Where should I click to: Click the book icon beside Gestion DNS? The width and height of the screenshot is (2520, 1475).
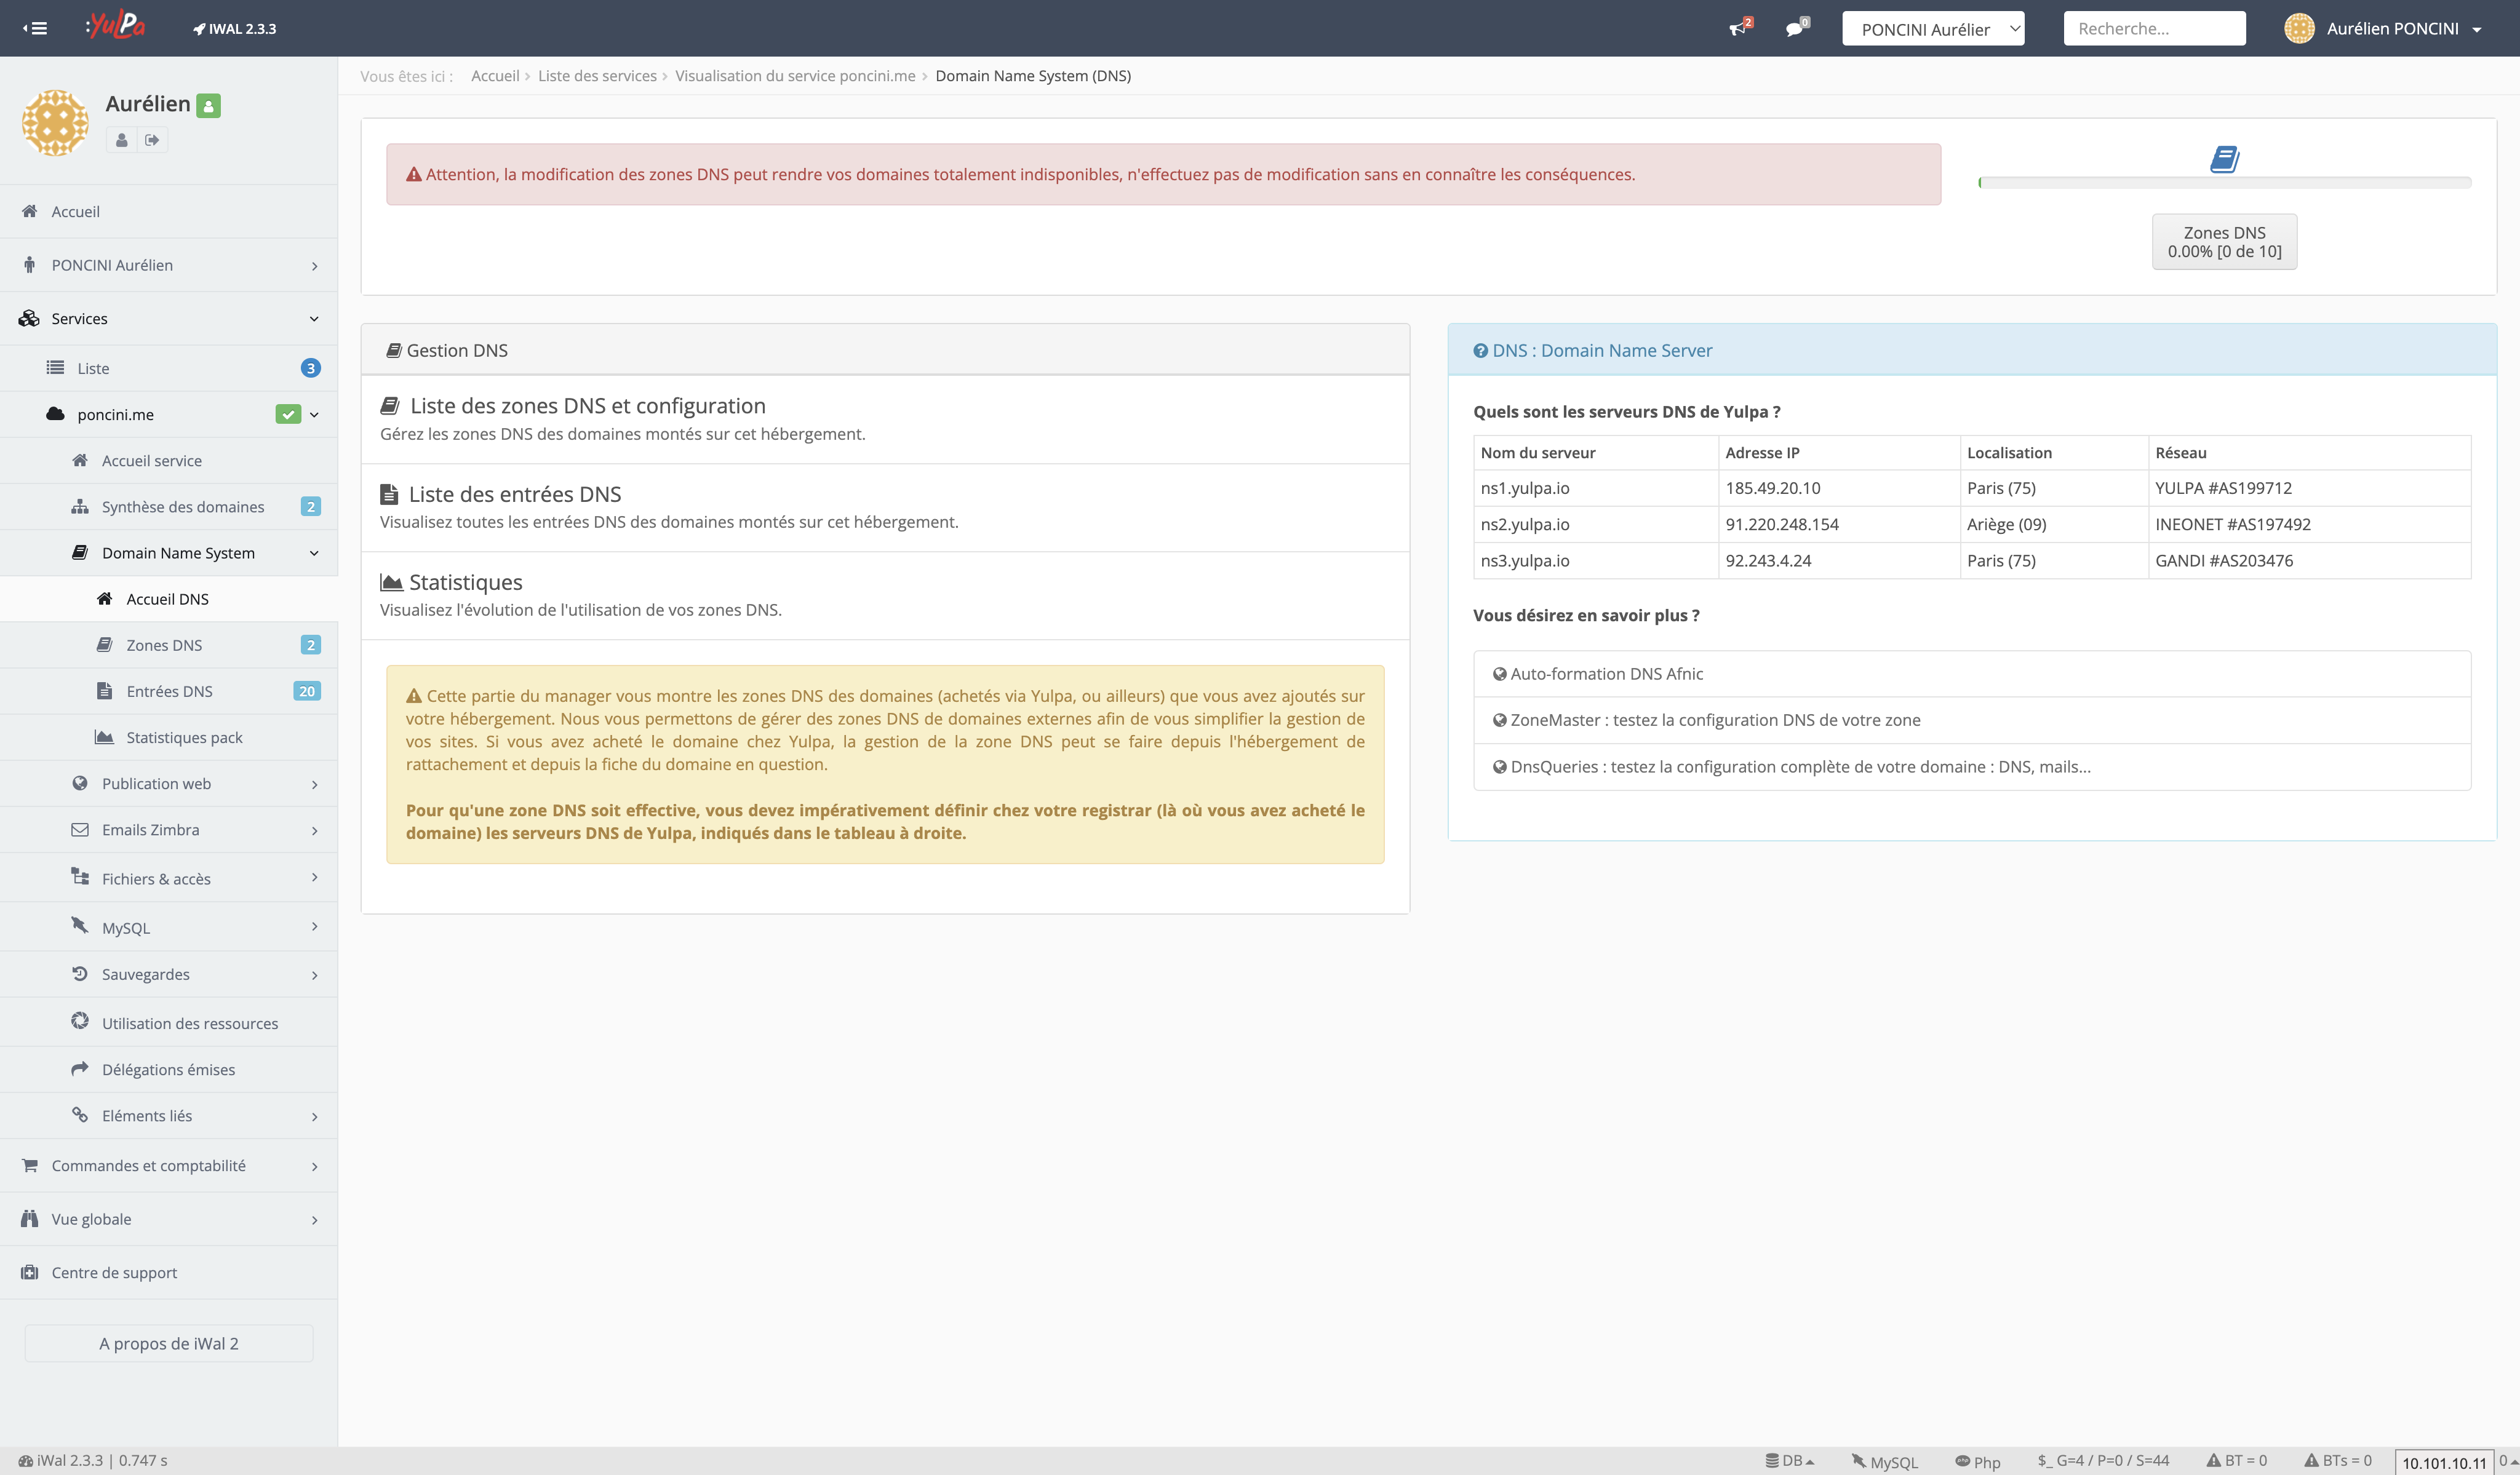coord(394,351)
